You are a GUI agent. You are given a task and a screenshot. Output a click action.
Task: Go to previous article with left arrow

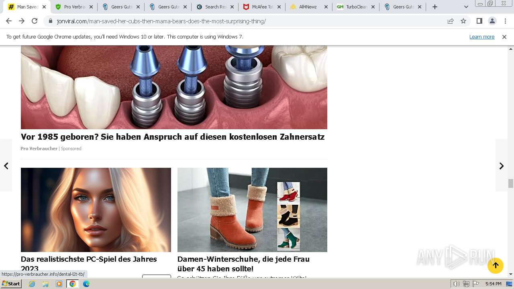(x=6, y=166)
